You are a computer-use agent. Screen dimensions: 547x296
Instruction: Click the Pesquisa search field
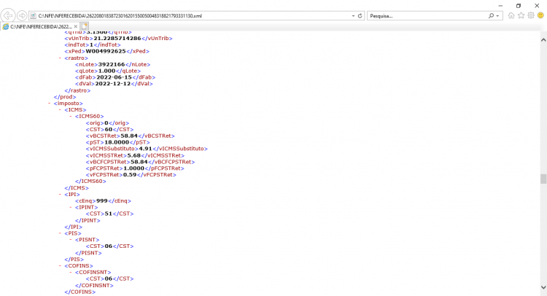click(x=427, y=16)
